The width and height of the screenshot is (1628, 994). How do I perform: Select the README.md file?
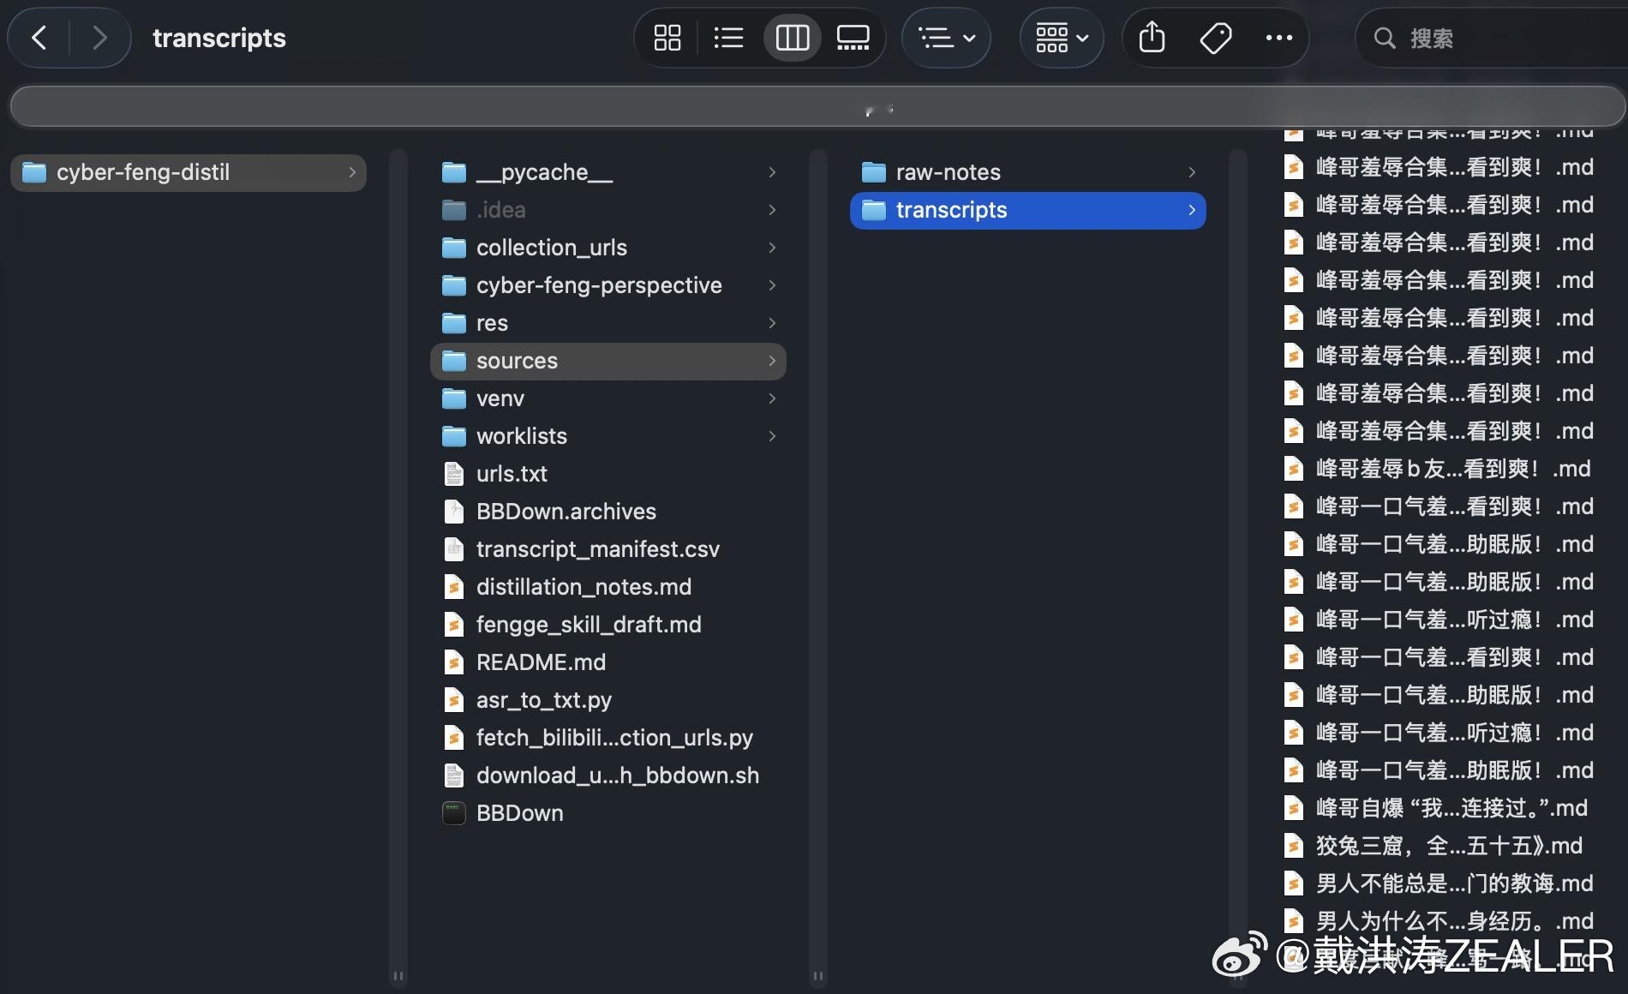tap(608, 662)
